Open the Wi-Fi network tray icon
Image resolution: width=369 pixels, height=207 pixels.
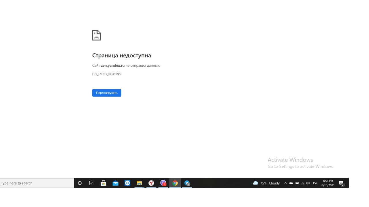(x=303, y=183)
